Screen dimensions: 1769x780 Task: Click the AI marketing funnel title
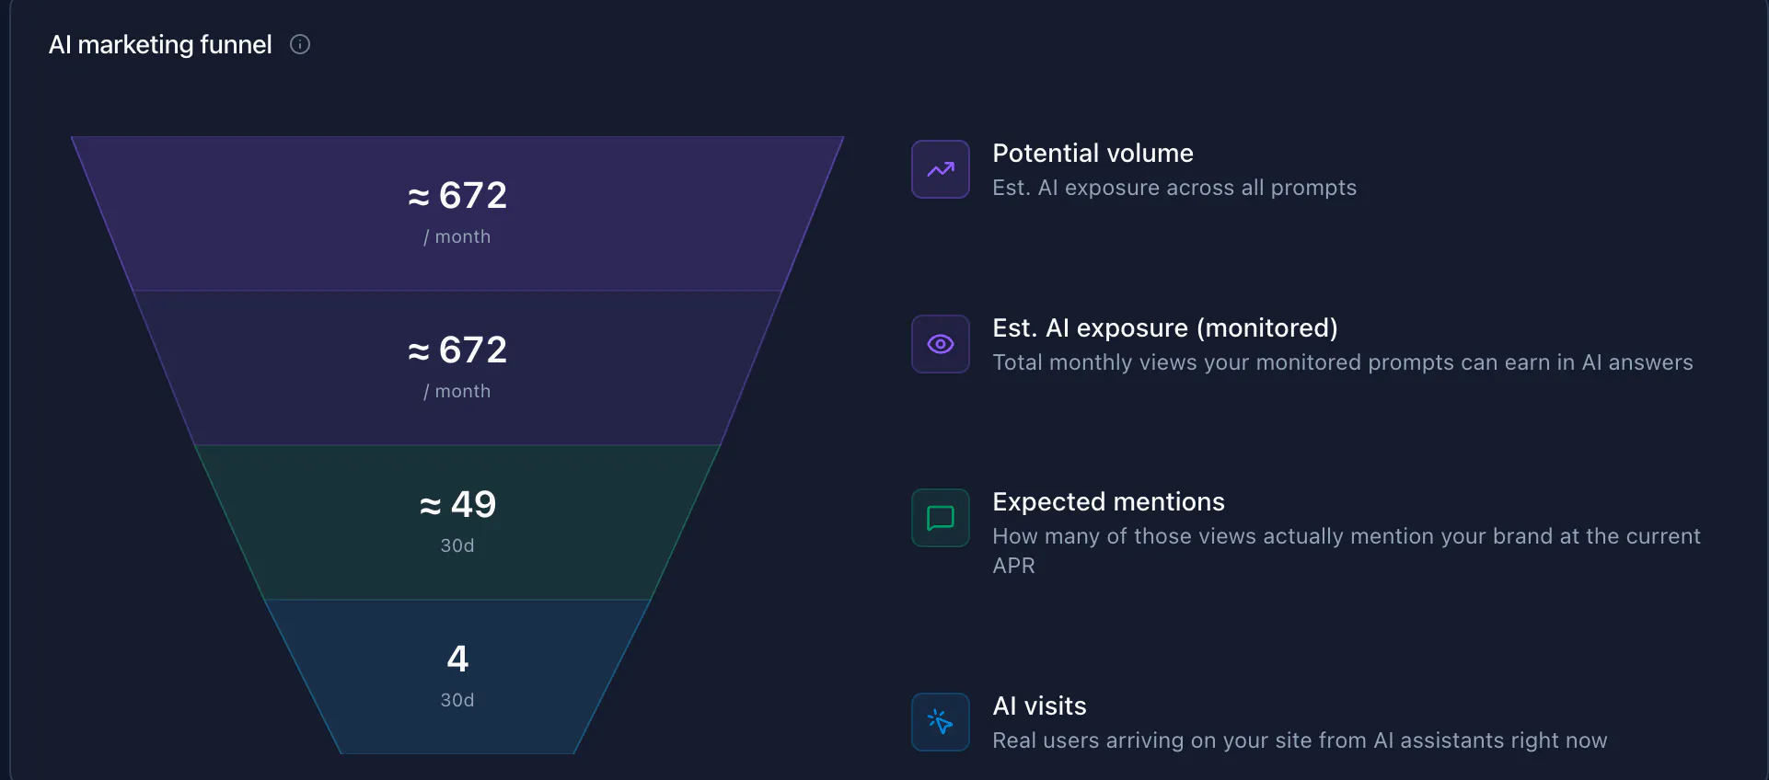[160, 44]
